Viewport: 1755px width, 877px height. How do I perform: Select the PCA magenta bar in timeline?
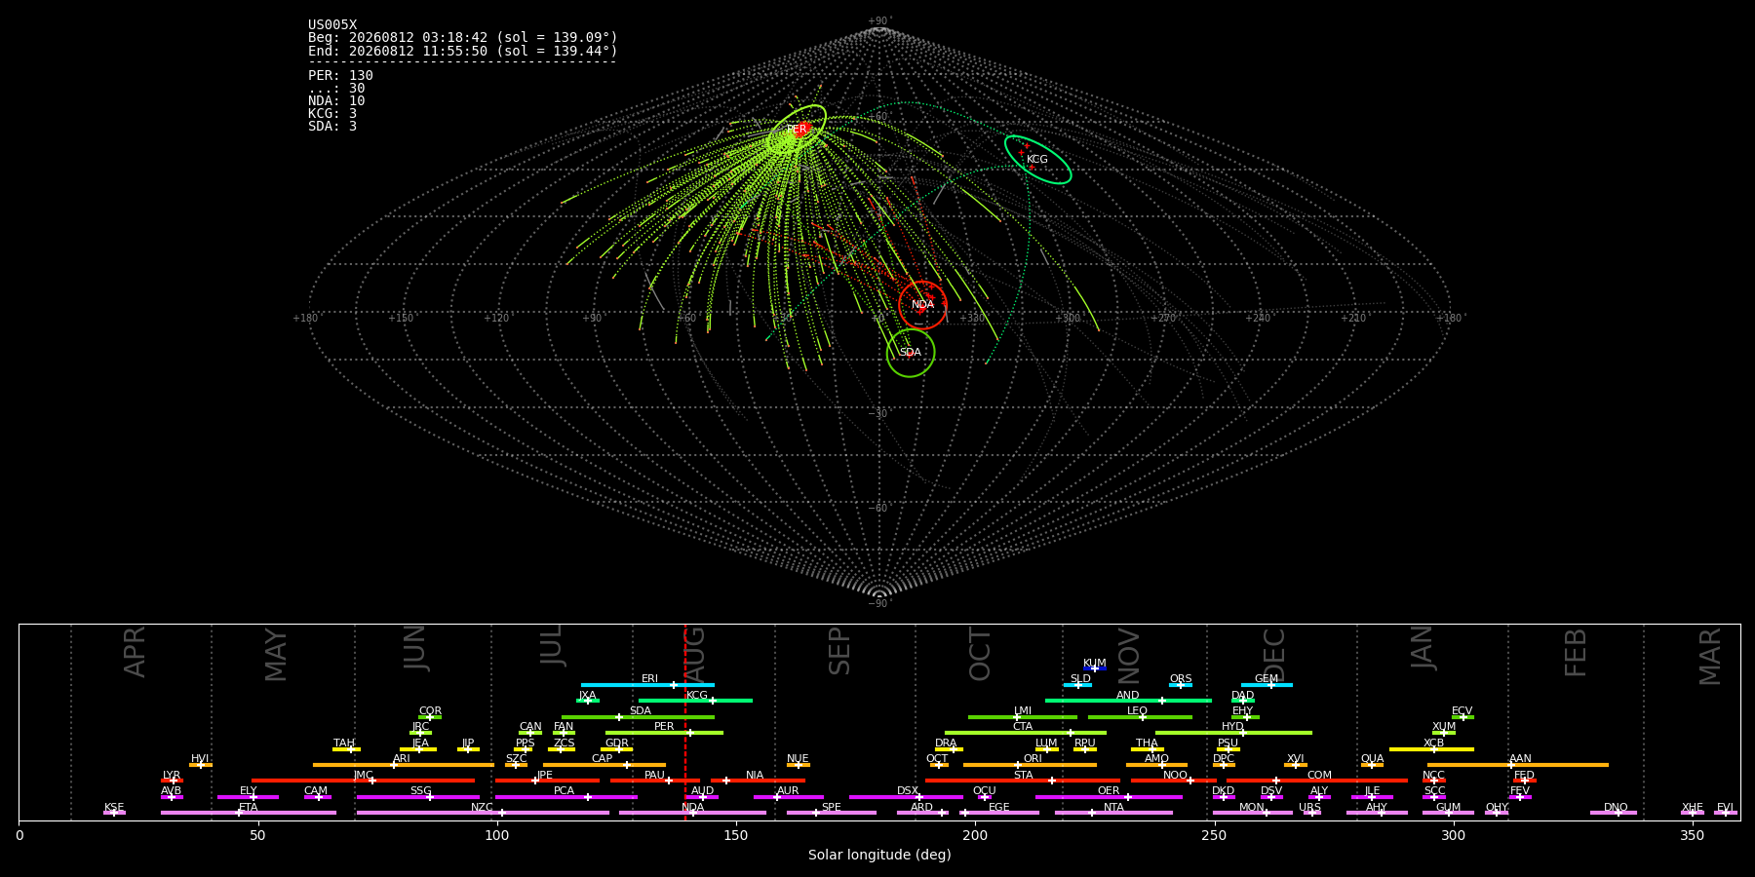tap(565, 797)
